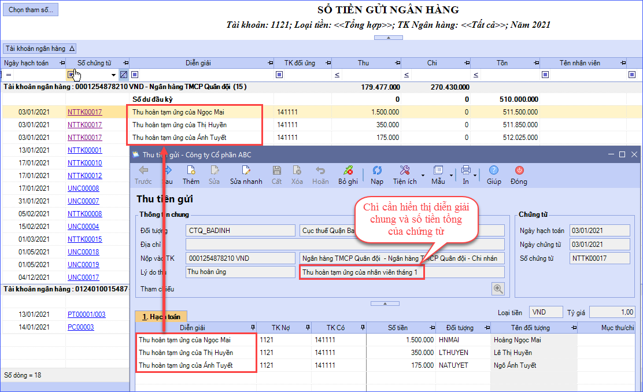Toggle the filter operator box under Diễn giải
This screenshot has height=392, width=643.
[135, 75]
